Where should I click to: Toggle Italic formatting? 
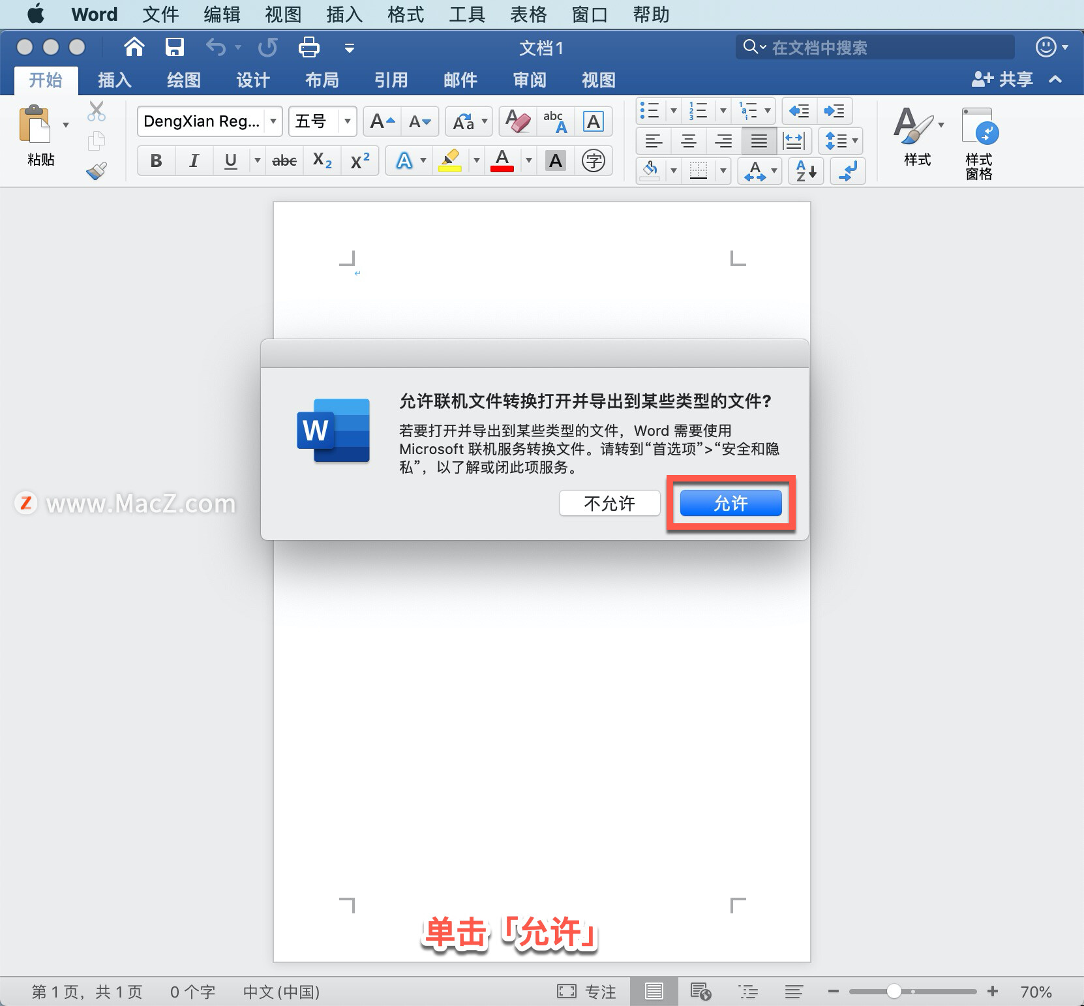(194, 160)
